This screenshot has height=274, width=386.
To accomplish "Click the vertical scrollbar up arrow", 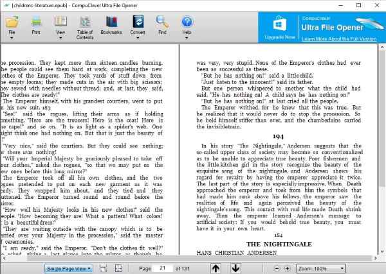I will pos(382,47).
